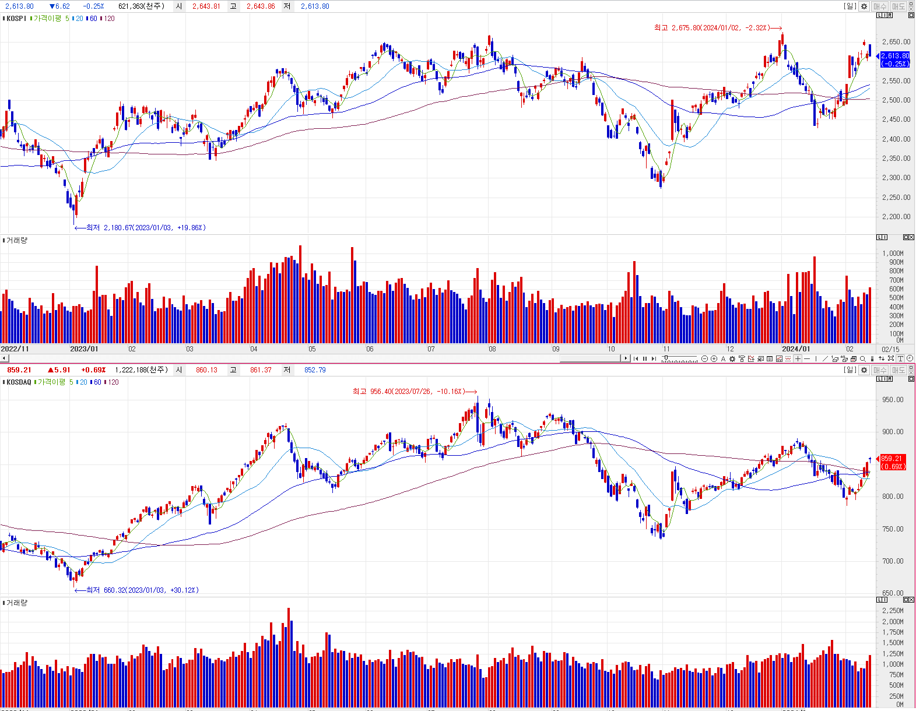Image resolution: width=916 pixels, height=711 pixels.
Task: Click the horizontal scrollbar left arrow
Action: coord(3,358)
